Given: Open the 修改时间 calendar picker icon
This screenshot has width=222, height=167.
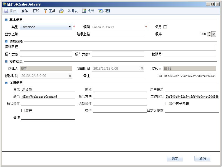Looking at the screenshot, I should click(70, 76).
